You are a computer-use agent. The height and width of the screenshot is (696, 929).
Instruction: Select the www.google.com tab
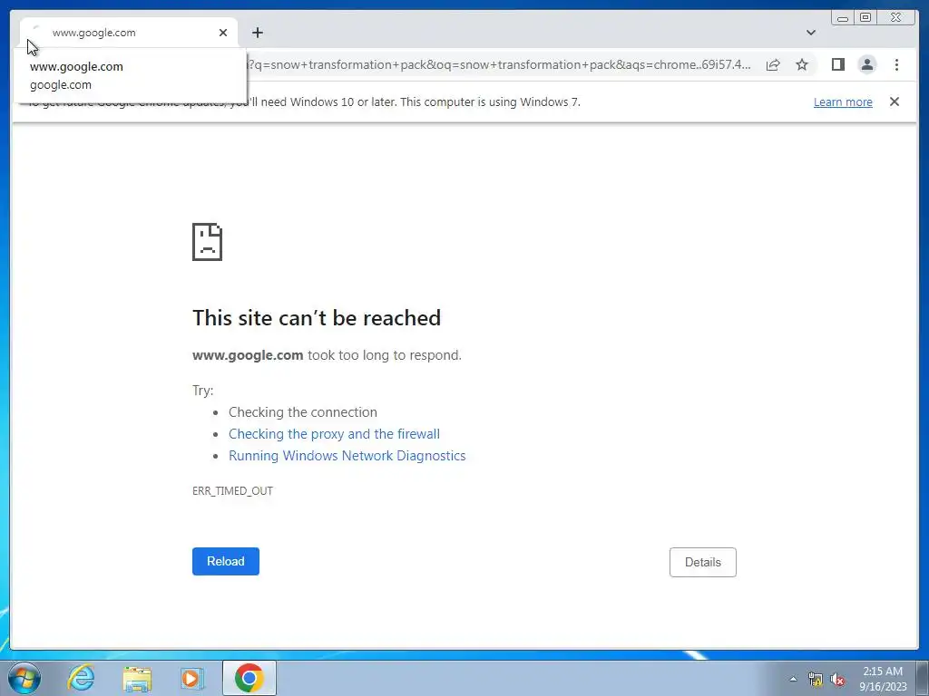(x=129, y=33)
